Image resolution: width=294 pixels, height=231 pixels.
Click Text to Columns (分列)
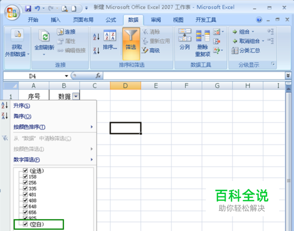(185, 39)
